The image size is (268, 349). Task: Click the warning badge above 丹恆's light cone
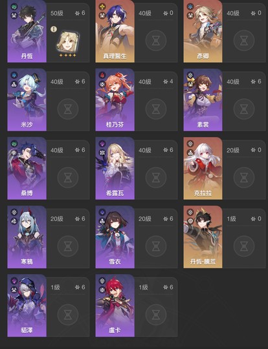click(x=54, y=29)
